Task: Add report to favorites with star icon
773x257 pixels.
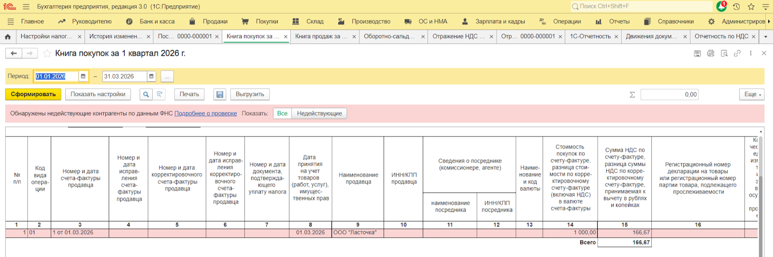Action: pos(47,54)
